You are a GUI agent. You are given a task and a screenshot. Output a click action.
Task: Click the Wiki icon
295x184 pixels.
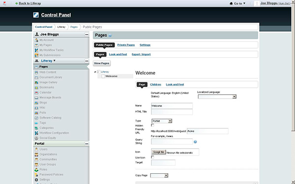pos(36,108)
